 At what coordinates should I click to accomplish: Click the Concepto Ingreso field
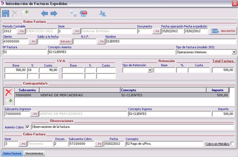pos(169,114)
